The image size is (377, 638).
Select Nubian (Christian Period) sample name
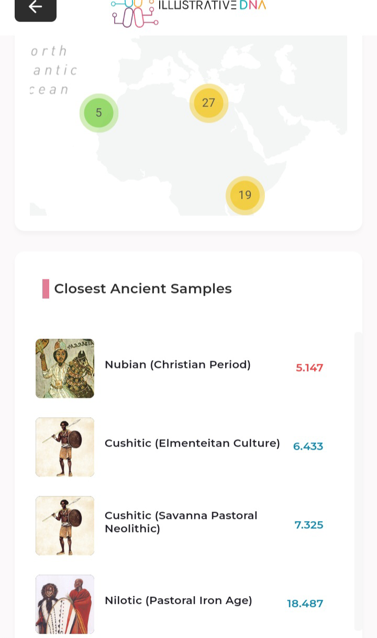coord(178,364)
